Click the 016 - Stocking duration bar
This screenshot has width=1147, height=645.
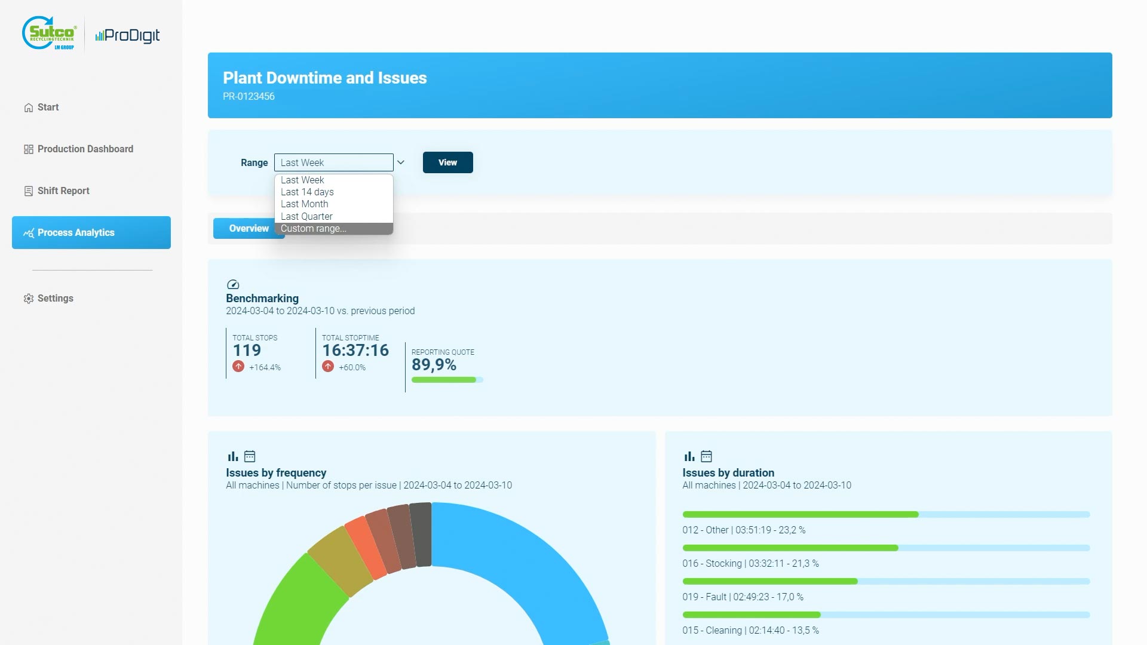click(x=886, y=548)
